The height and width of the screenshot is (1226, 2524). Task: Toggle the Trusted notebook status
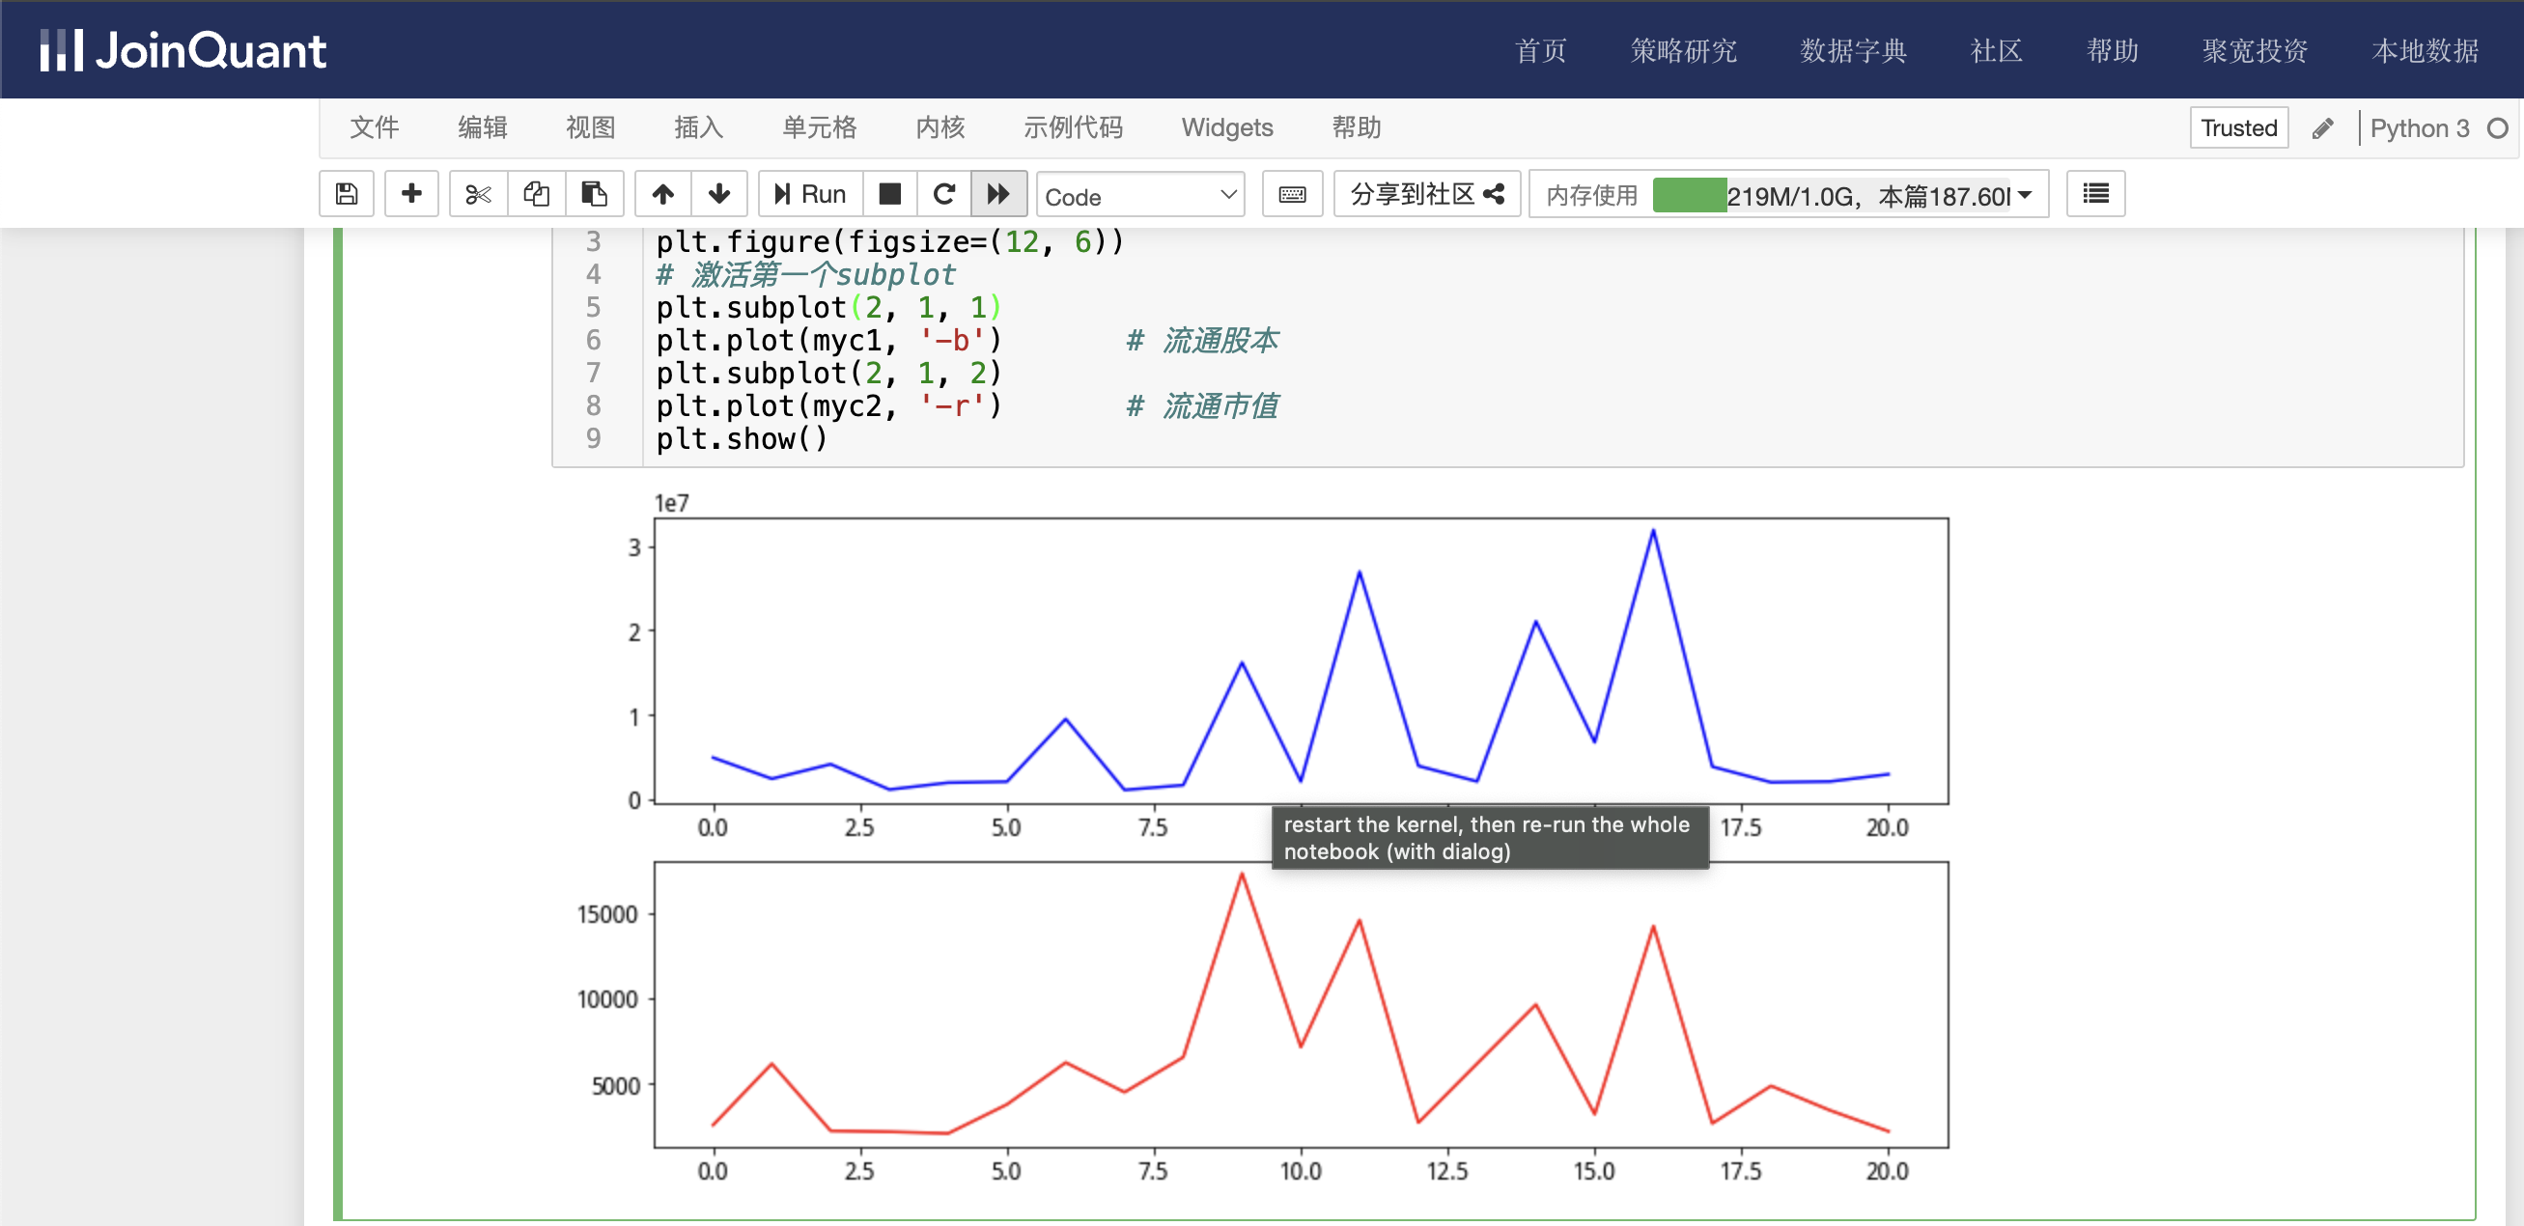point(2238,128)
